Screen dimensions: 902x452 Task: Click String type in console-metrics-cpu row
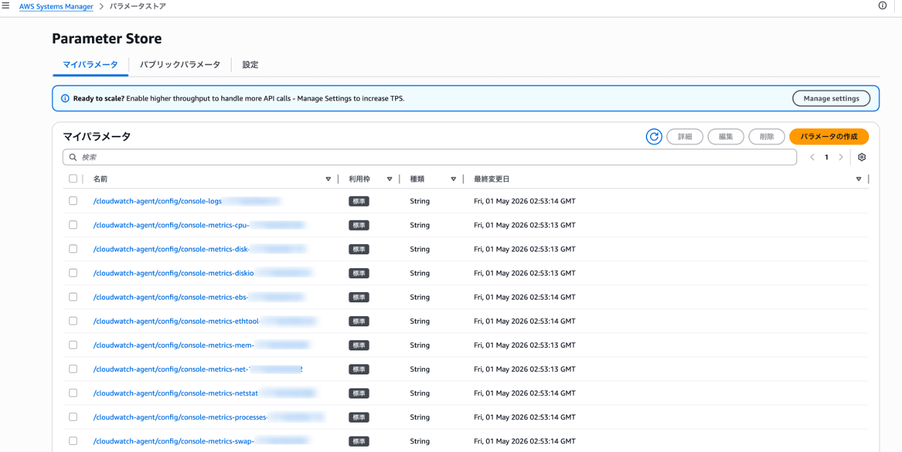420,225
